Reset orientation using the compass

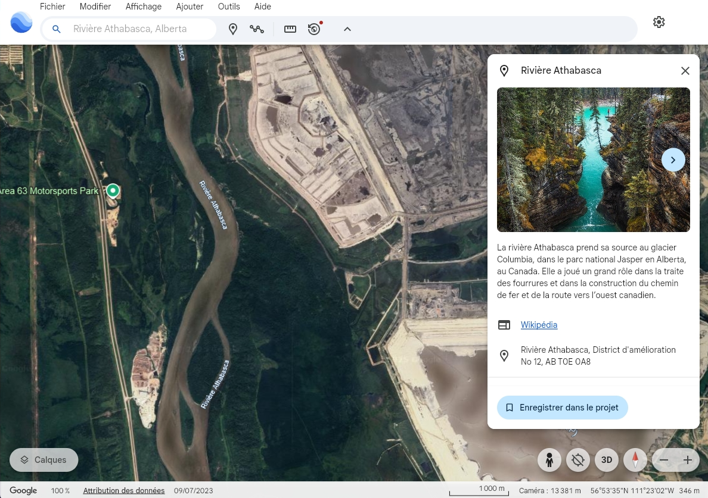click(635, 459)
